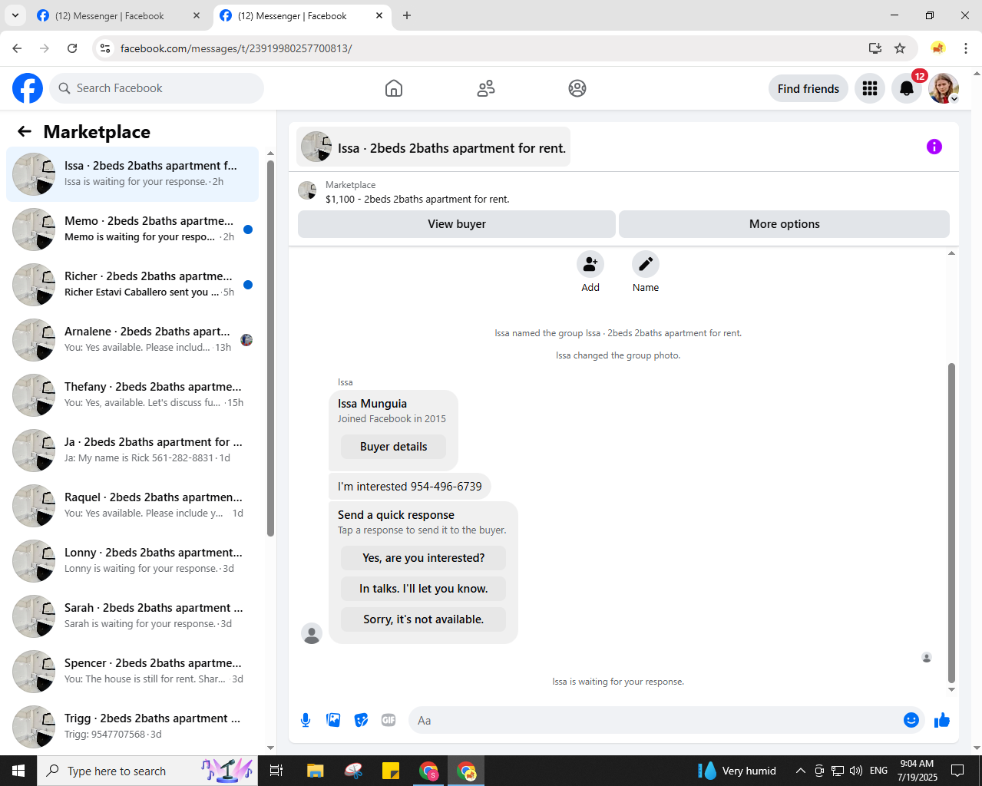Open Task View on taskbar
The height and width of the screenshot is (786, 982).
276,771
